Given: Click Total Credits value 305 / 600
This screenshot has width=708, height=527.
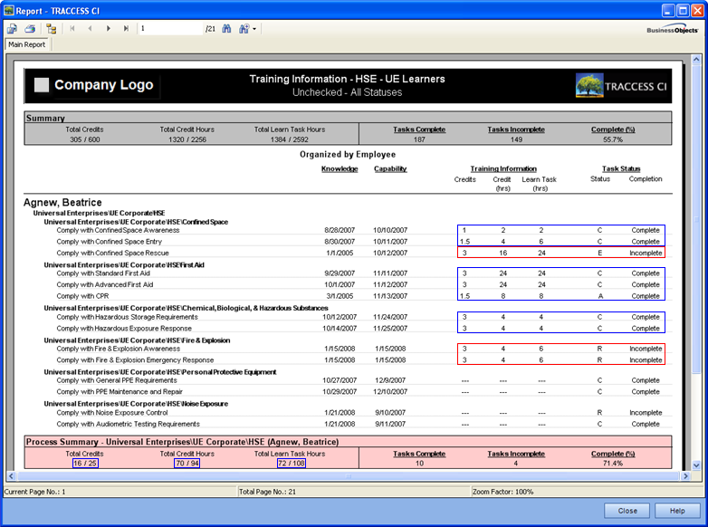Looking at the screenshot, I should [84, 139].
